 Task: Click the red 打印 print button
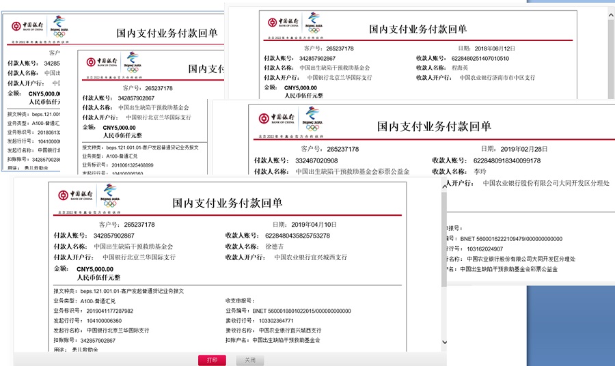tap(212, 360)
